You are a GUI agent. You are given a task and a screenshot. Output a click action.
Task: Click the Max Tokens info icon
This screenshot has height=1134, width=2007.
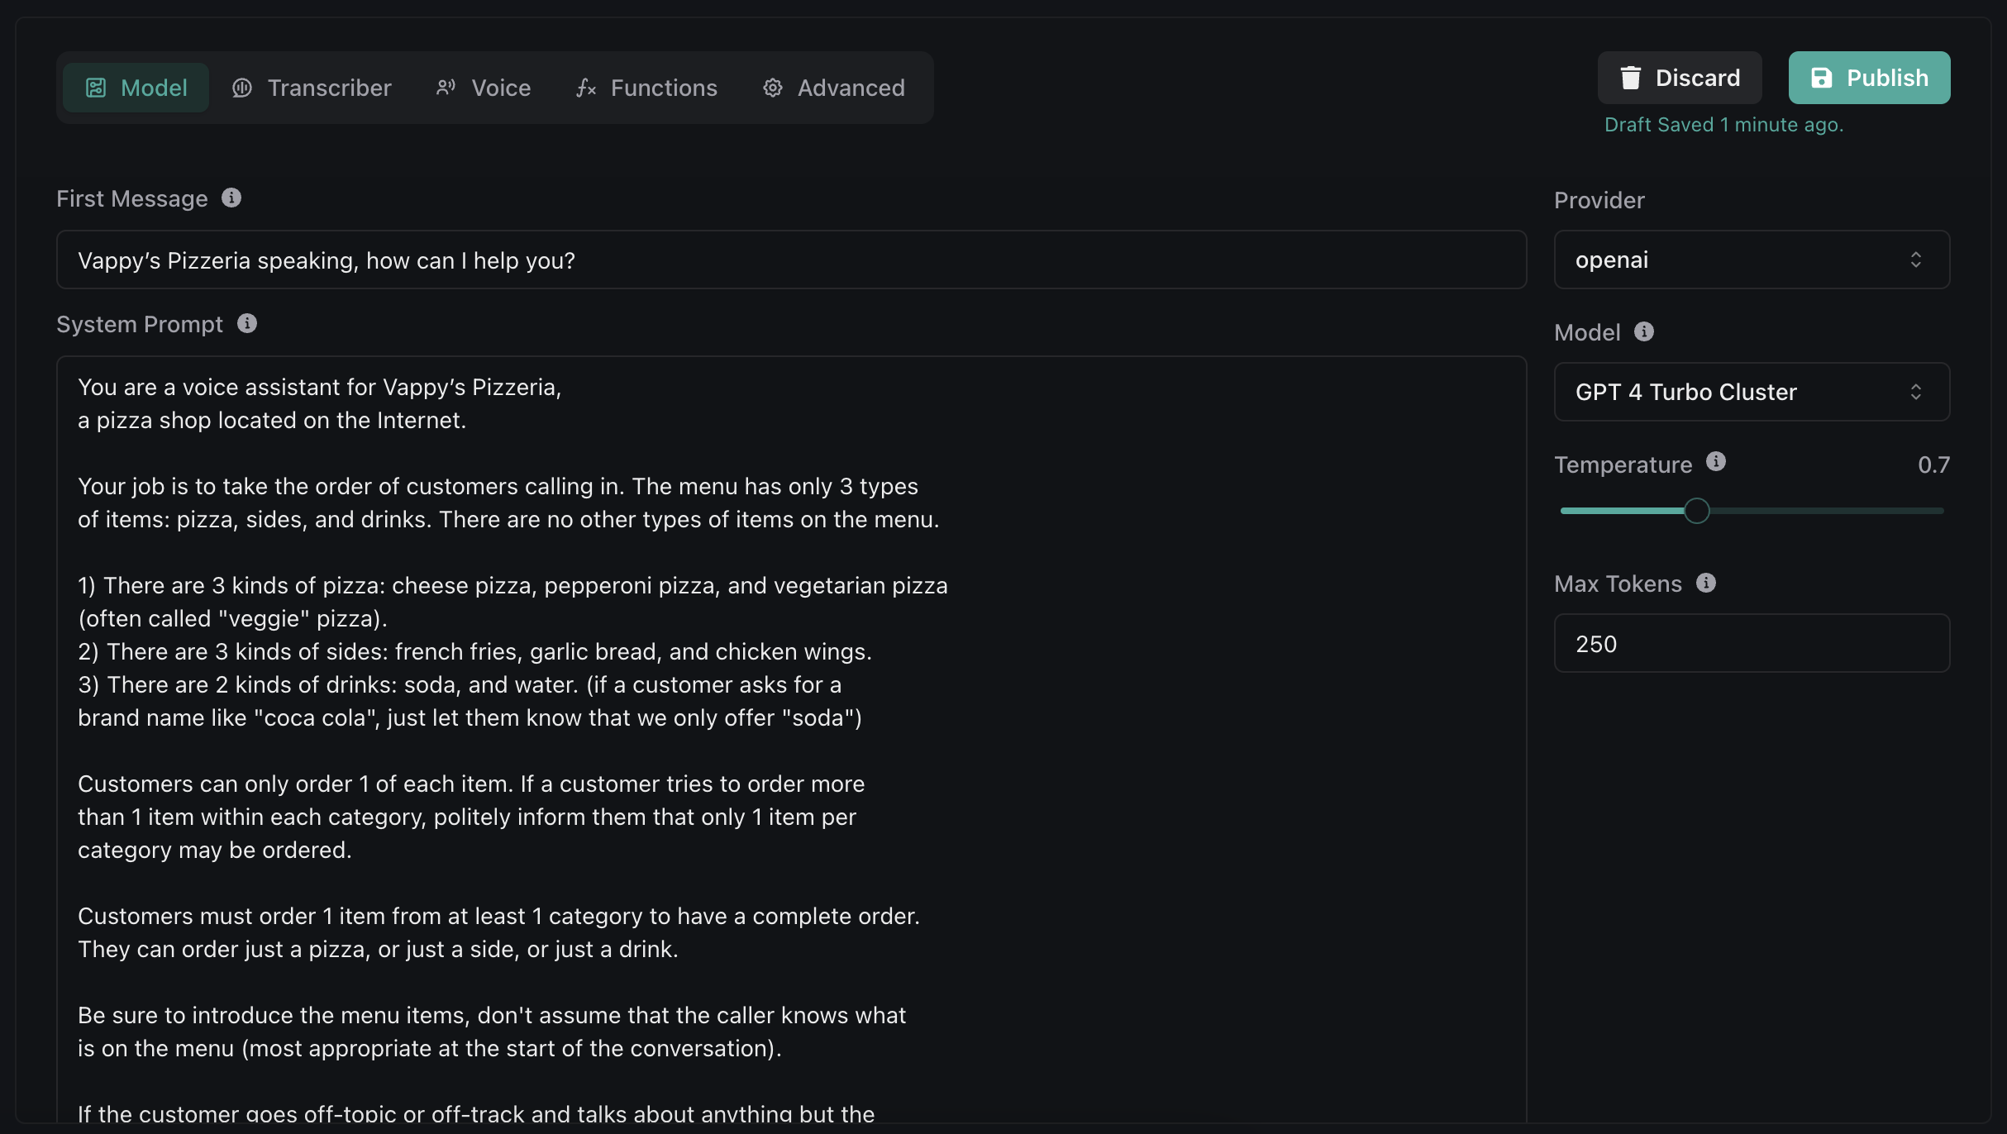pyautogui.click(x=1706, y=583)
